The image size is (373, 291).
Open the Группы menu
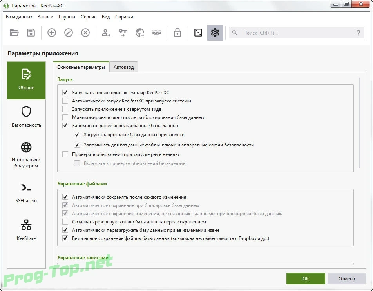(67, 17)
